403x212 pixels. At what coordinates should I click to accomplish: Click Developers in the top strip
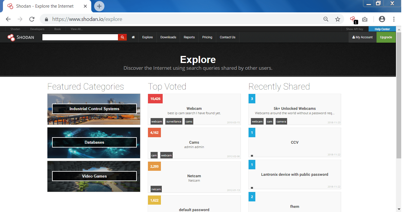click(37, 29)
